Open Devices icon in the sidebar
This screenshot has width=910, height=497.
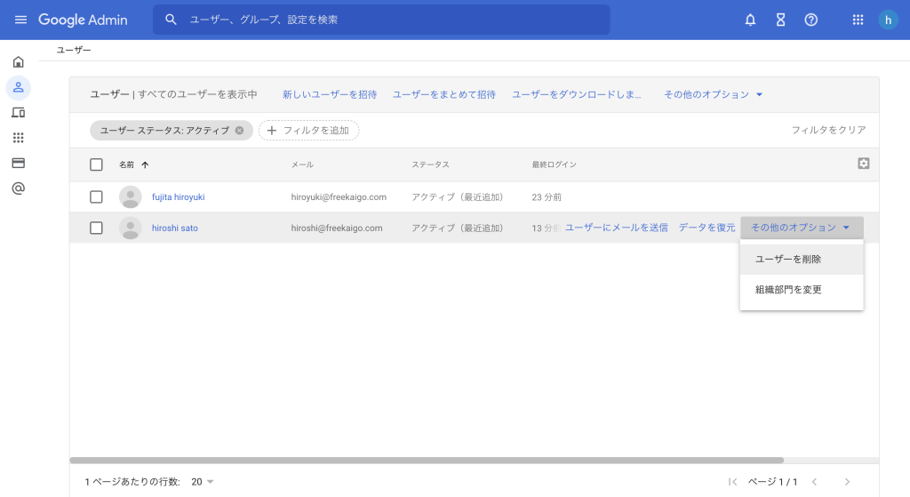tap(18, 113)
